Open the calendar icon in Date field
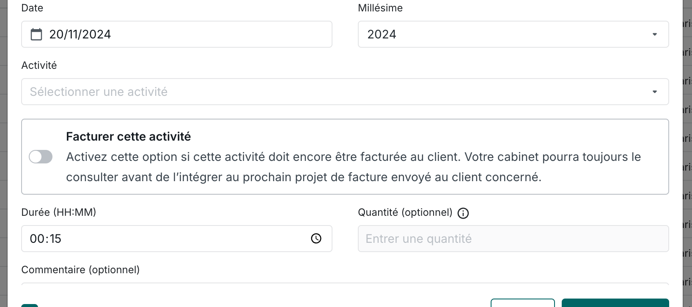Viewport: 692px width, 307px height. click(36, 34)
